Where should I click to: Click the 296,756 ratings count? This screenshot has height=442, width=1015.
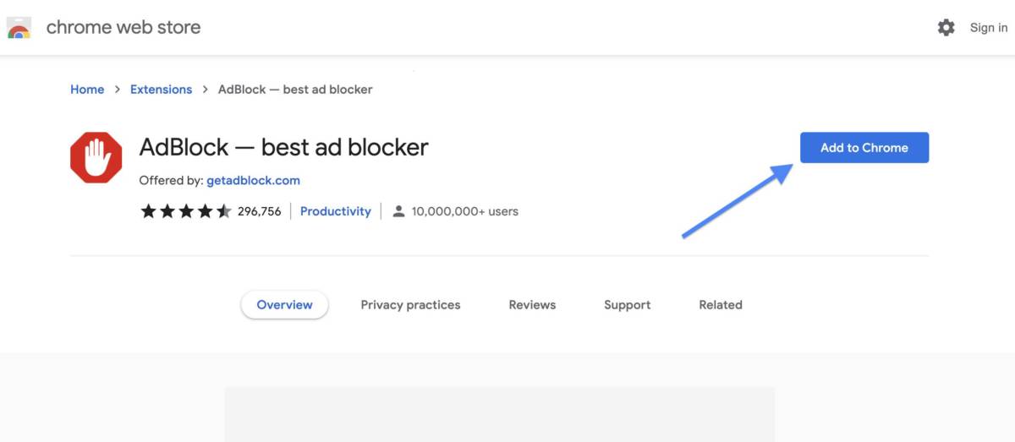(x=259, y=211)
